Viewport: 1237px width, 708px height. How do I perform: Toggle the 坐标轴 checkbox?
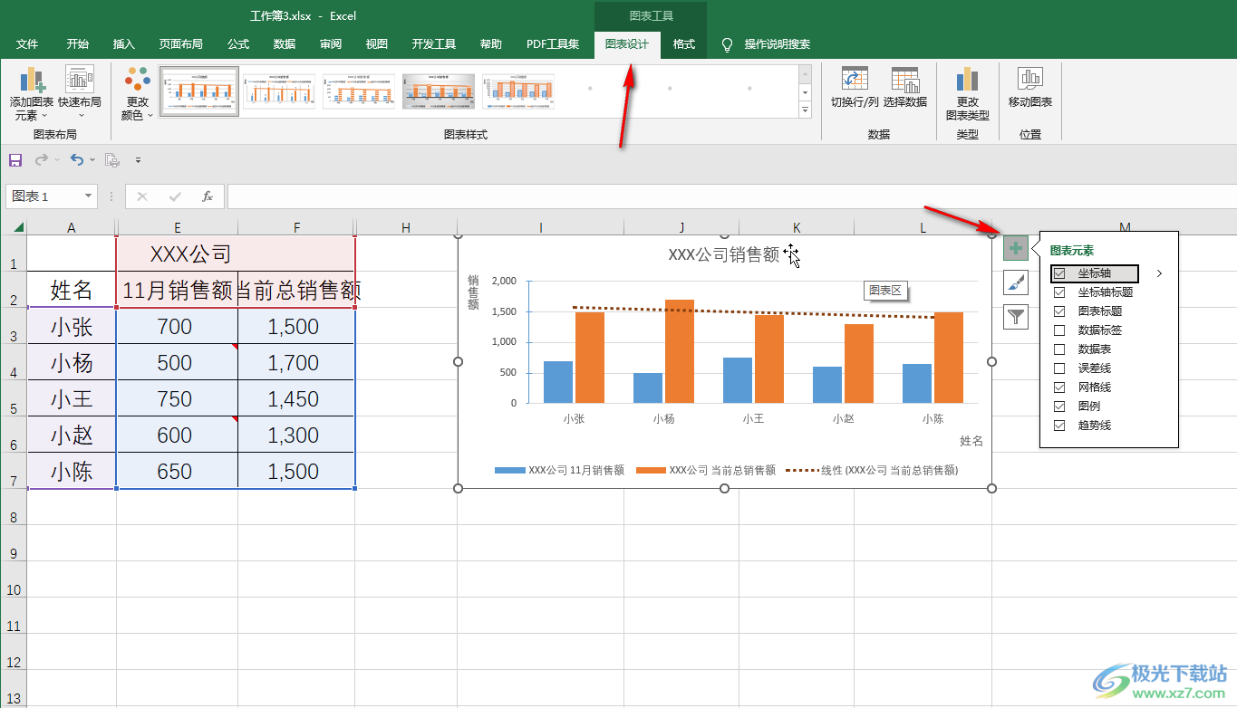1059,273
